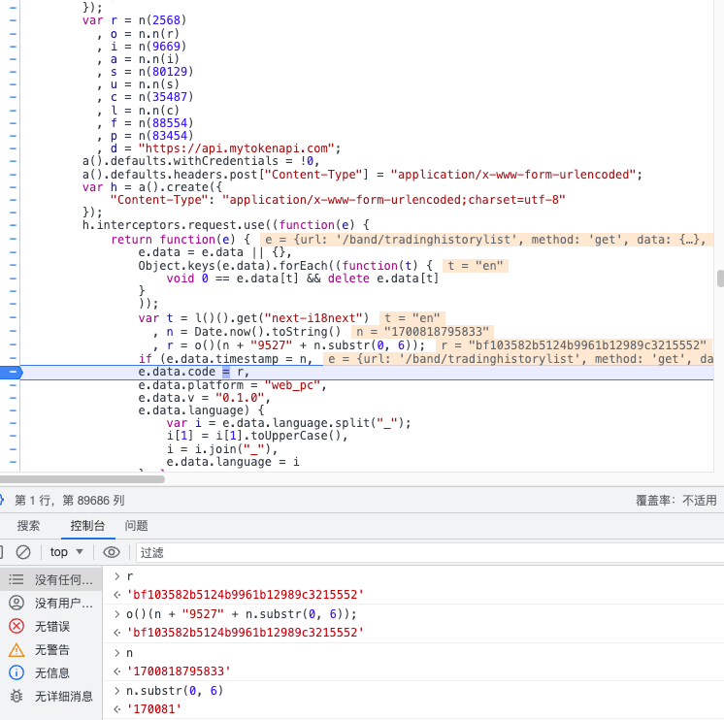Image resolution: width=724 pixels, height=720 pixels.
Task: Choose the 没有用户消息 user messages icon
Action: 16,603
